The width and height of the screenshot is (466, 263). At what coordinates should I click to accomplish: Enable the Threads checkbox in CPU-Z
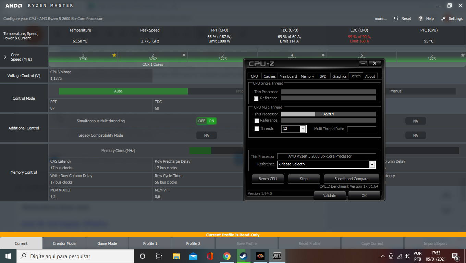(x=256, y=129)
